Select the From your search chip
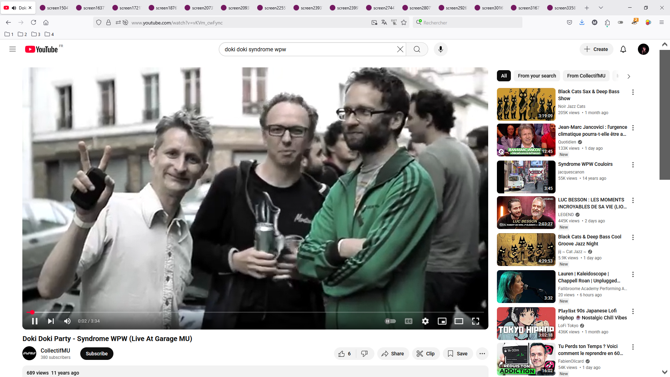The width and height of the screenshot is (670, 377). (537, 76)
